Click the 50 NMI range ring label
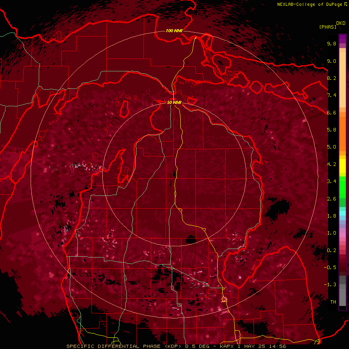 tap(174, 102)
